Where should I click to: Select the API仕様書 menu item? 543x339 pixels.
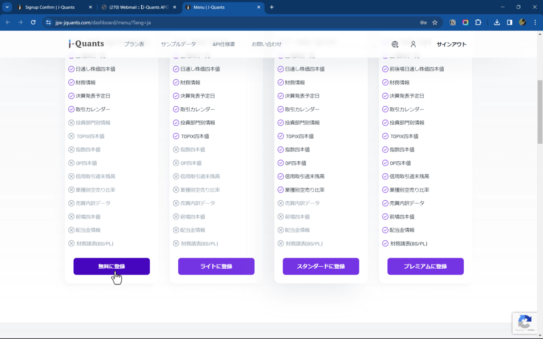[x=223, y=44]
